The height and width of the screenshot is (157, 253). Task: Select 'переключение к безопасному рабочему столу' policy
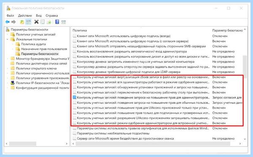(143, 92)
